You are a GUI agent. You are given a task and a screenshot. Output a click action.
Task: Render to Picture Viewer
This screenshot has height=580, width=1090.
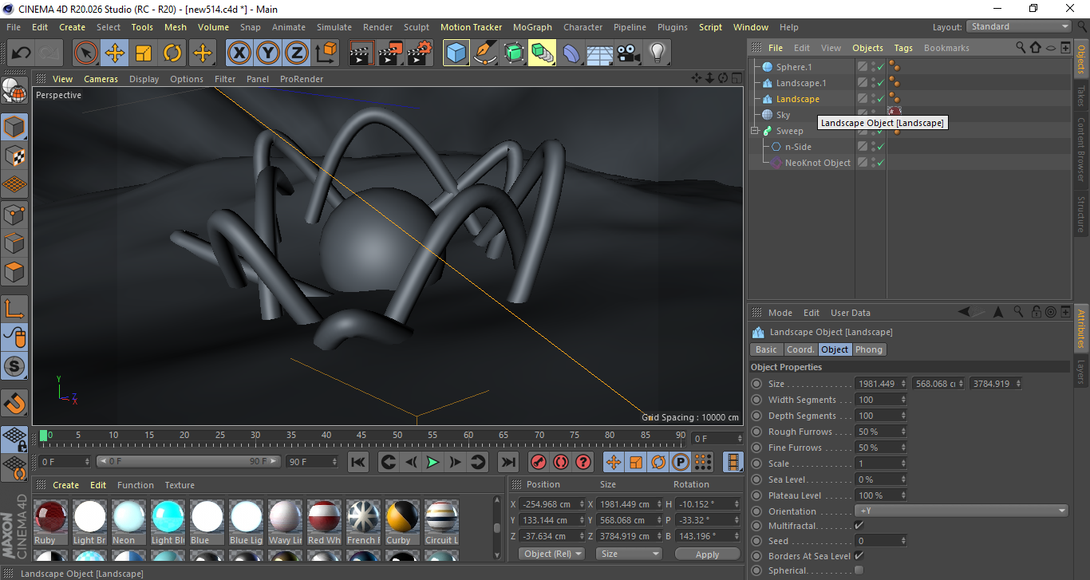(x=391, y=53)
